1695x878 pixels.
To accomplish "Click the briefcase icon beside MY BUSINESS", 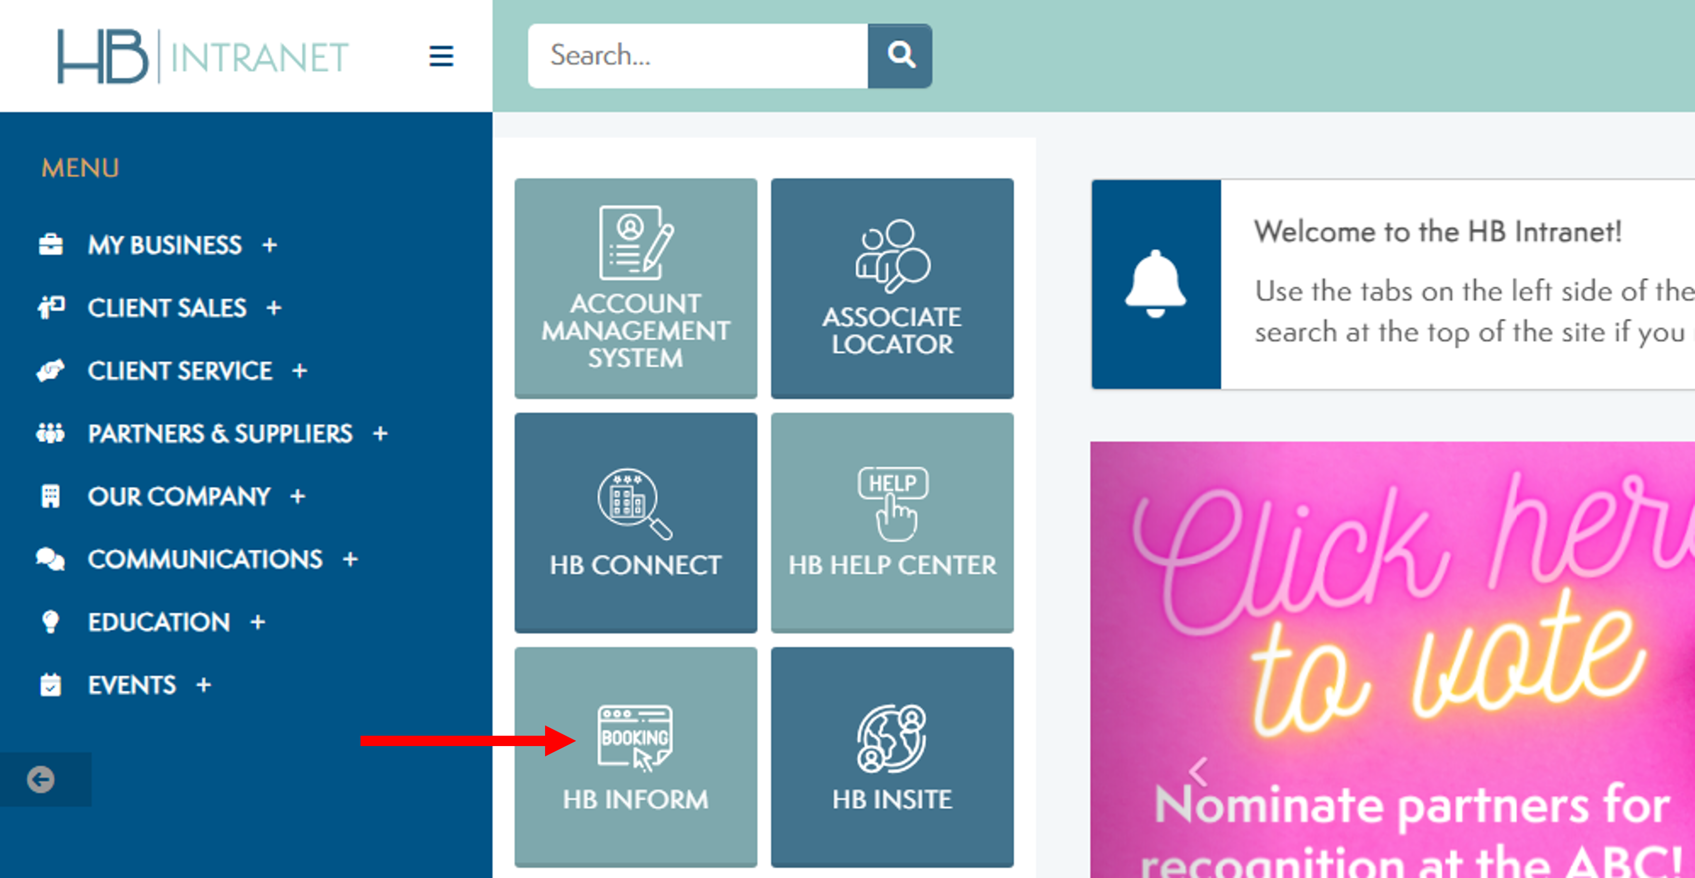I will (x=51, y=244).
